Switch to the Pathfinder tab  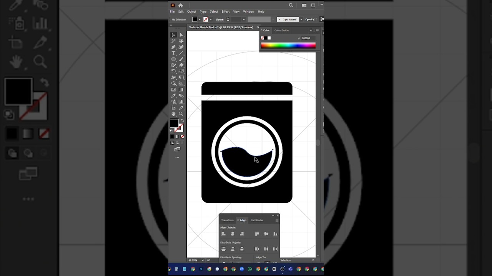257,220
